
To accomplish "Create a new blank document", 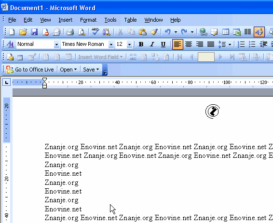I will click(x=12, y=32).
